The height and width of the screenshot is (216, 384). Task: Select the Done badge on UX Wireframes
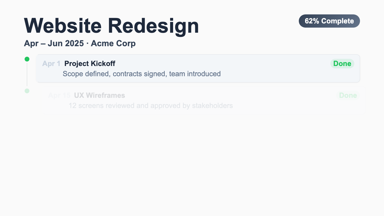348,95
